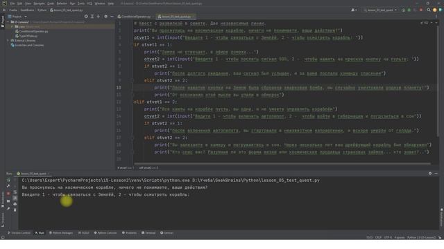Open the Tools menu
This screenshot has height=249, width=444.
(81, 3)
